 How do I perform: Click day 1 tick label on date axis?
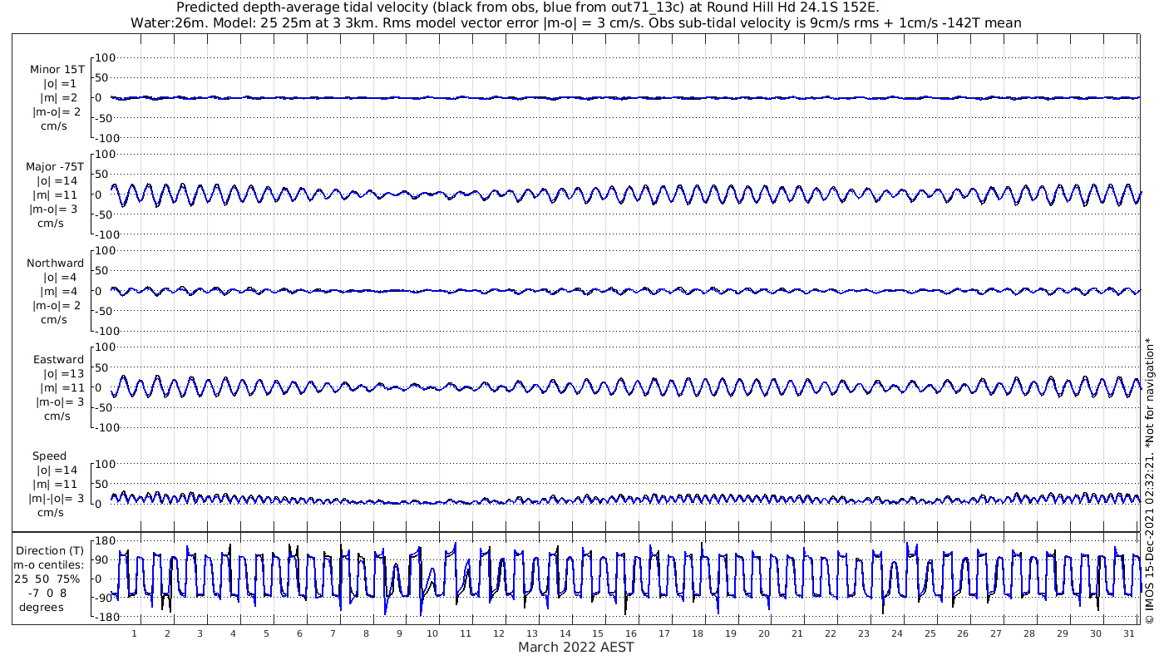tap(135, 633)
